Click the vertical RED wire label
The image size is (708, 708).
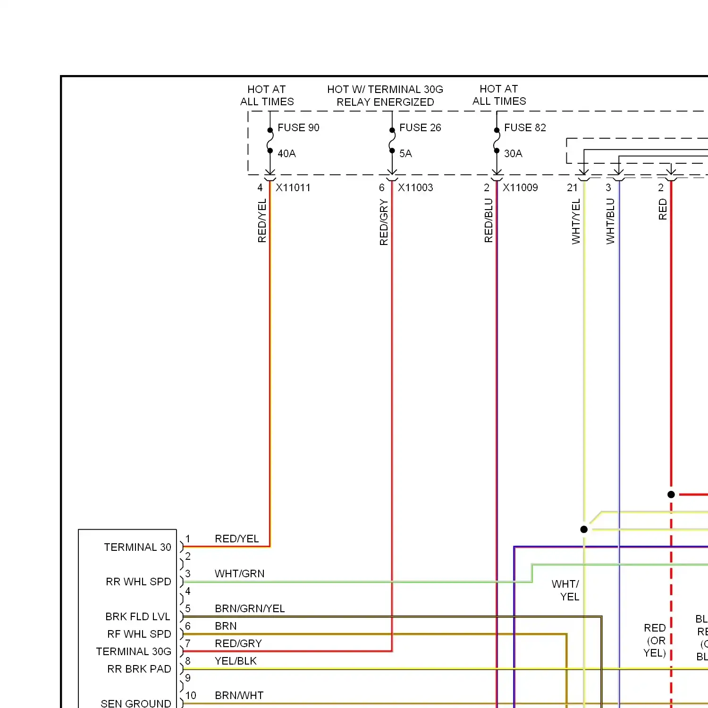(663, 209)
